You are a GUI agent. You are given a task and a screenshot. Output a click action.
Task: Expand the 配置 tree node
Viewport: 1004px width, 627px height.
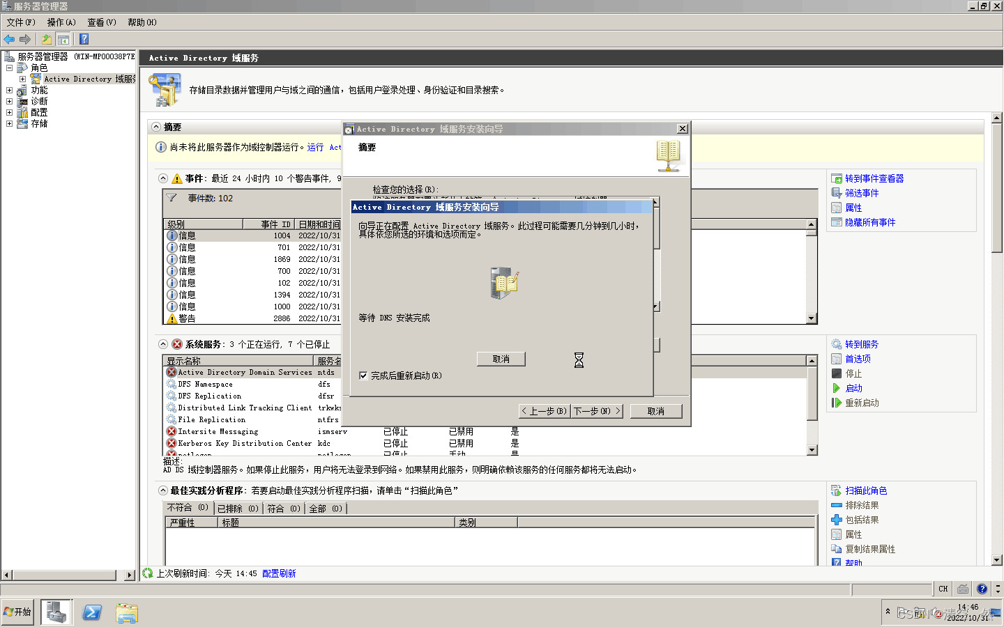coord(9,113)
